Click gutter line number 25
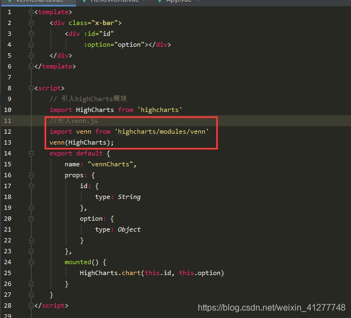This screenshot has width=351, height=318. coord(8,273)
